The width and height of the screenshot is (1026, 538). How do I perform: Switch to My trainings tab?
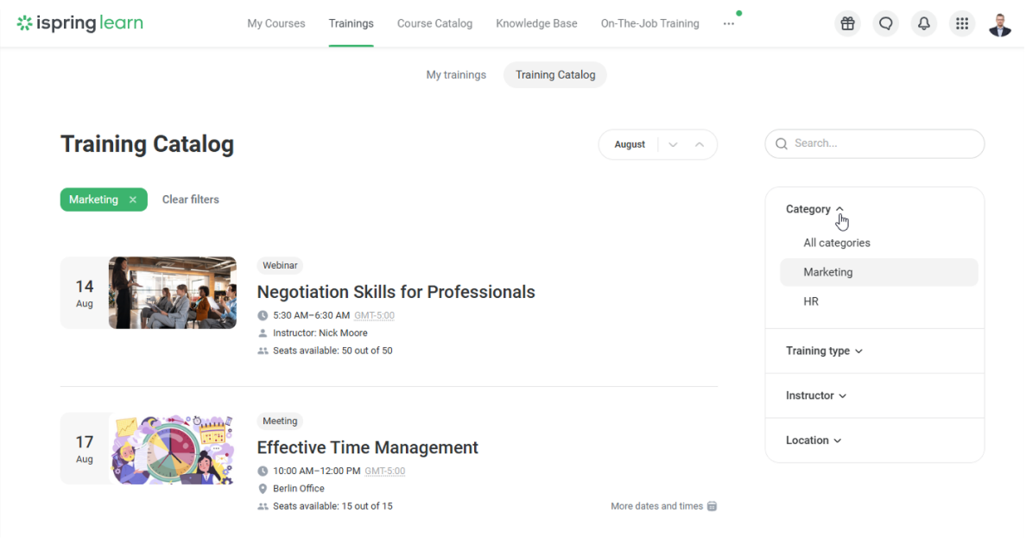point(456,75)
